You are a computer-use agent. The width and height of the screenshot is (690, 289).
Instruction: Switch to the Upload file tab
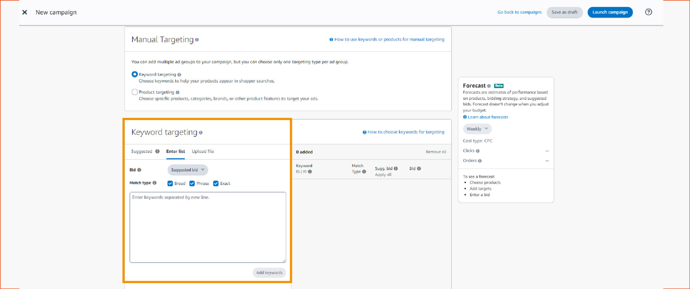pyautogui.click(x=203, y=151)
